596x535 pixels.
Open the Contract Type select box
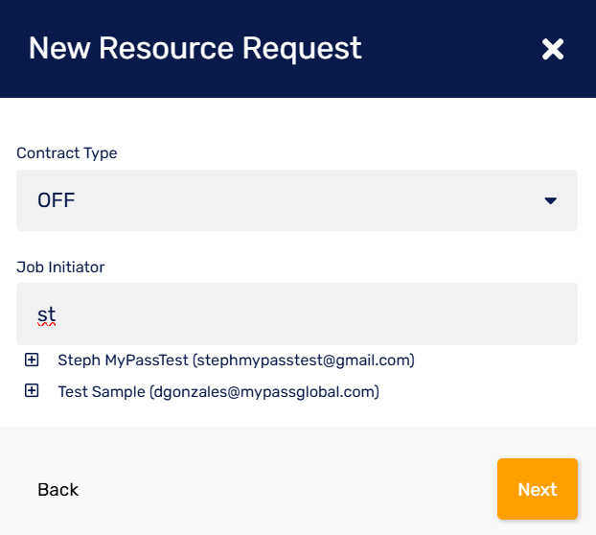tap(287, 200)
